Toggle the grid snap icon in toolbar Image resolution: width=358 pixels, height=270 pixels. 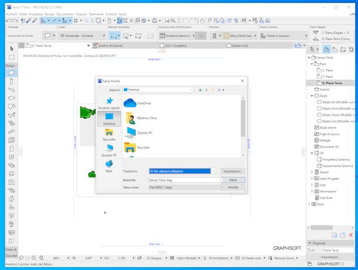[x=76, y=21]
